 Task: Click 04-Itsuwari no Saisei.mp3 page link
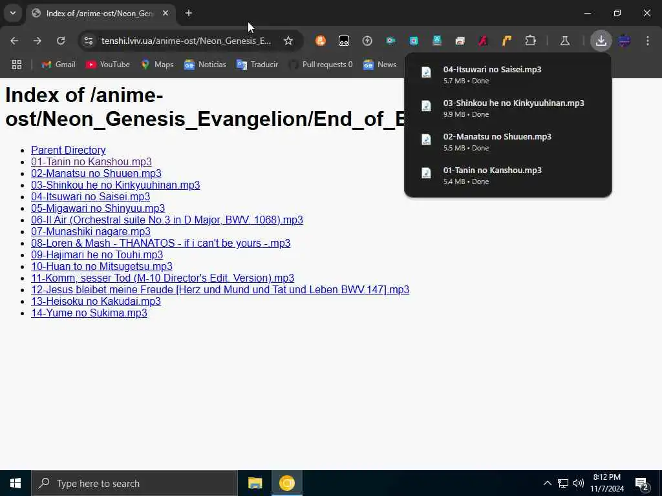coord(91,196)
